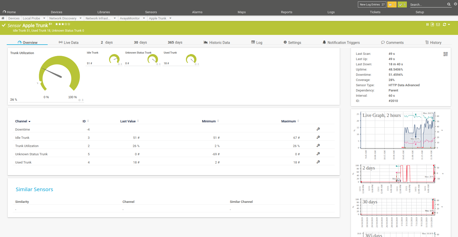
Task: Click the yellow warning count badge
Action: [x=392, y=4]
